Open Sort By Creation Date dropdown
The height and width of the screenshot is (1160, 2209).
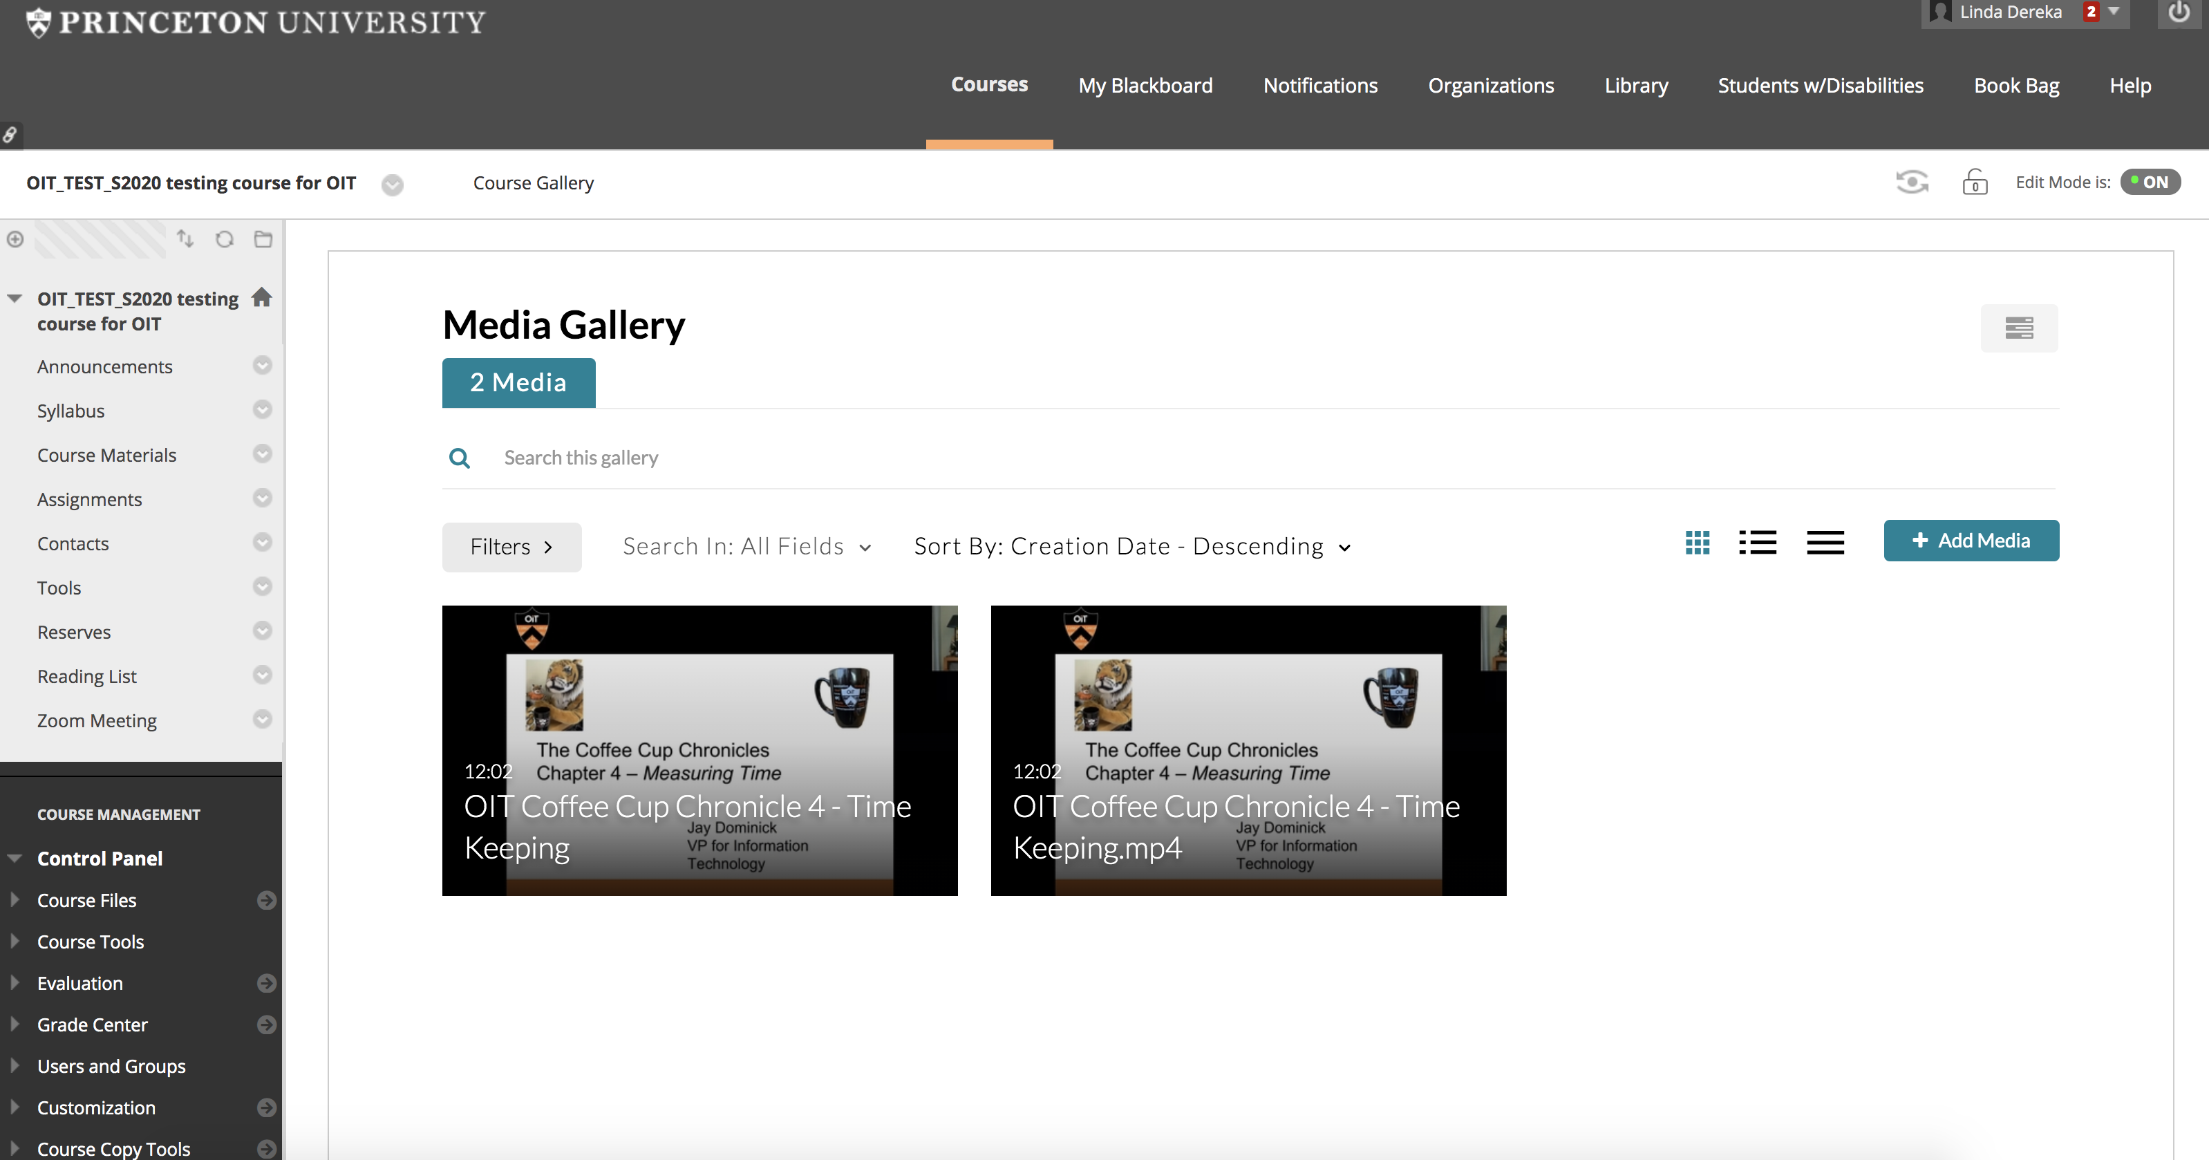click(x=1132, y=547)
